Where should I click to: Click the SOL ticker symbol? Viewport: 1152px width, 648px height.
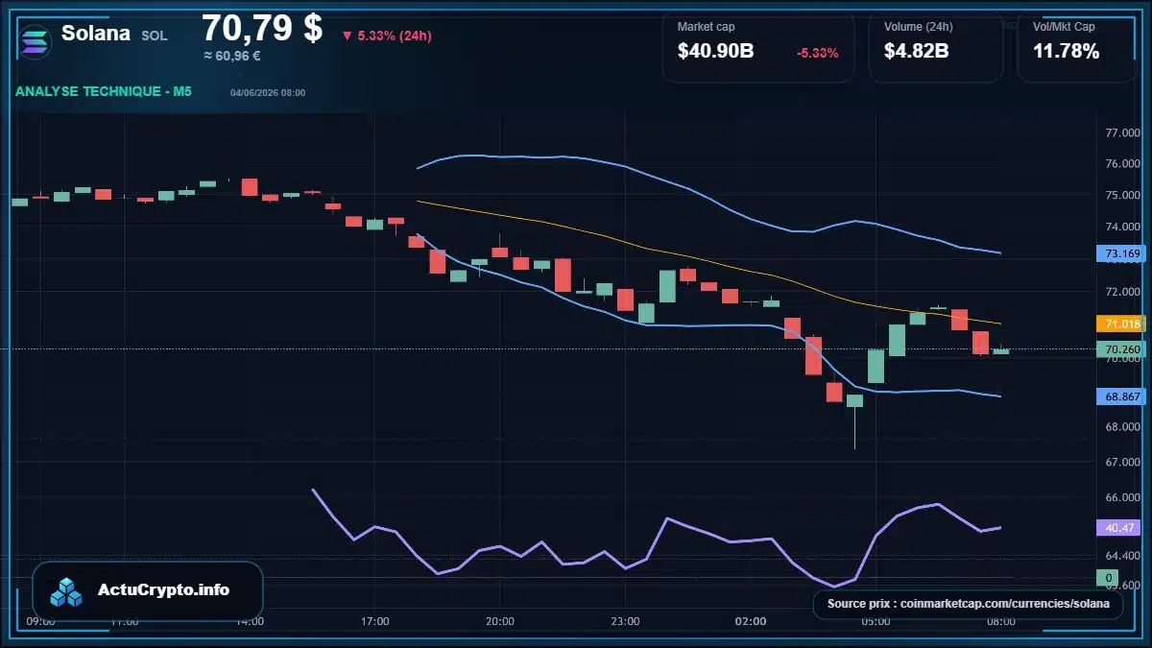[155, 36]
